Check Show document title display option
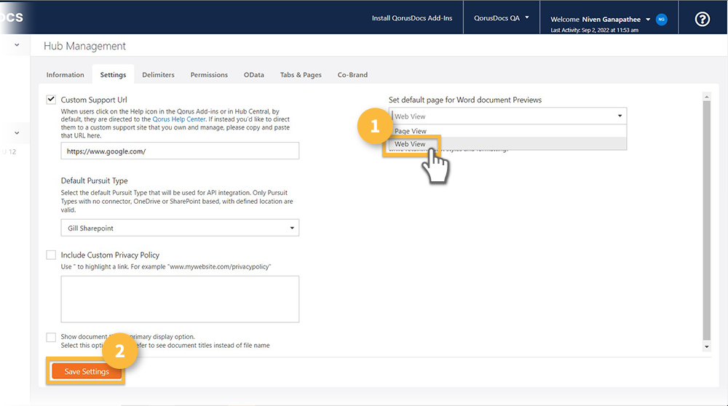Image resolution: width=728 pixels, height=406 pixels. 51,337
